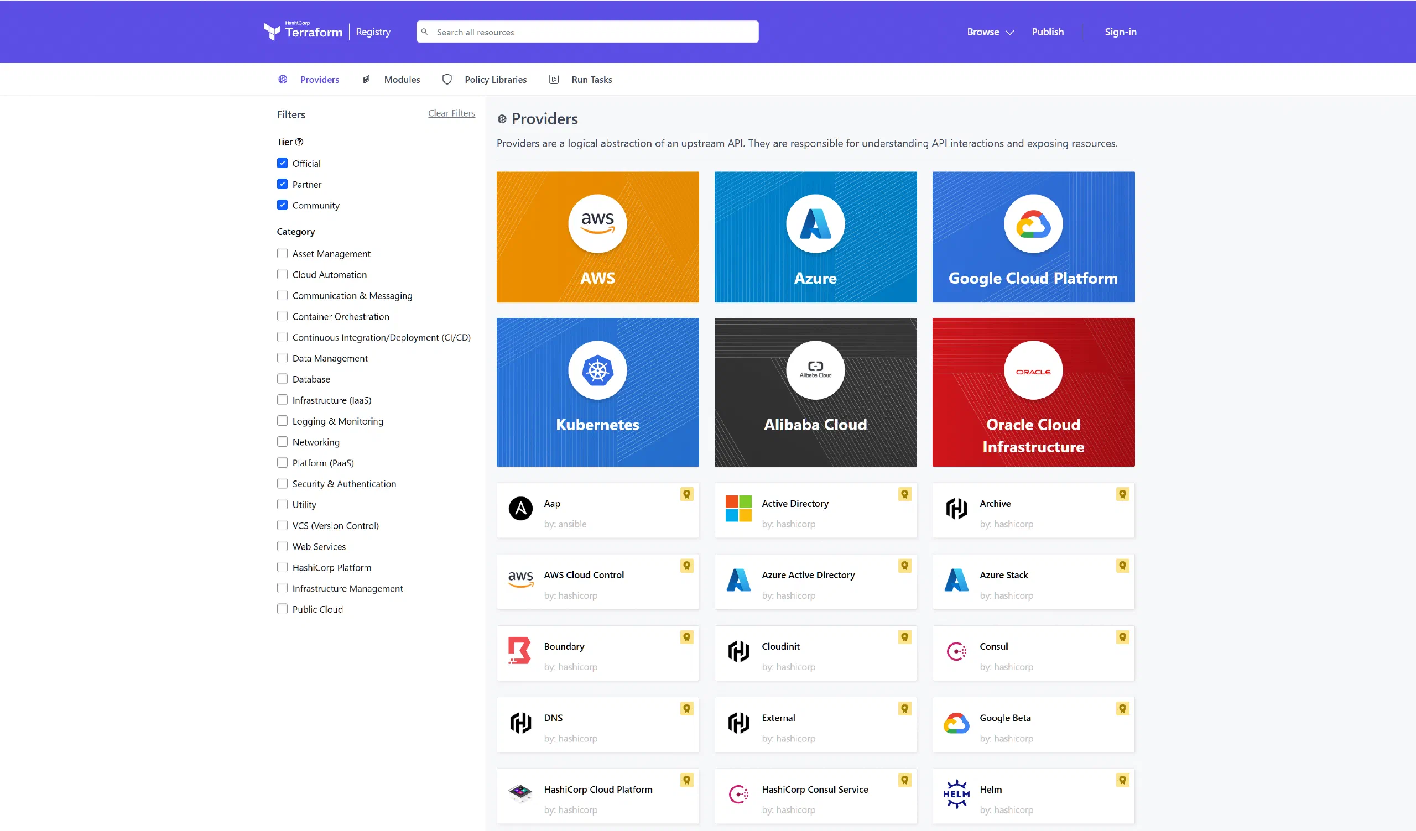Open the Google Cloud Platform provider

(x=1033, y=237)
